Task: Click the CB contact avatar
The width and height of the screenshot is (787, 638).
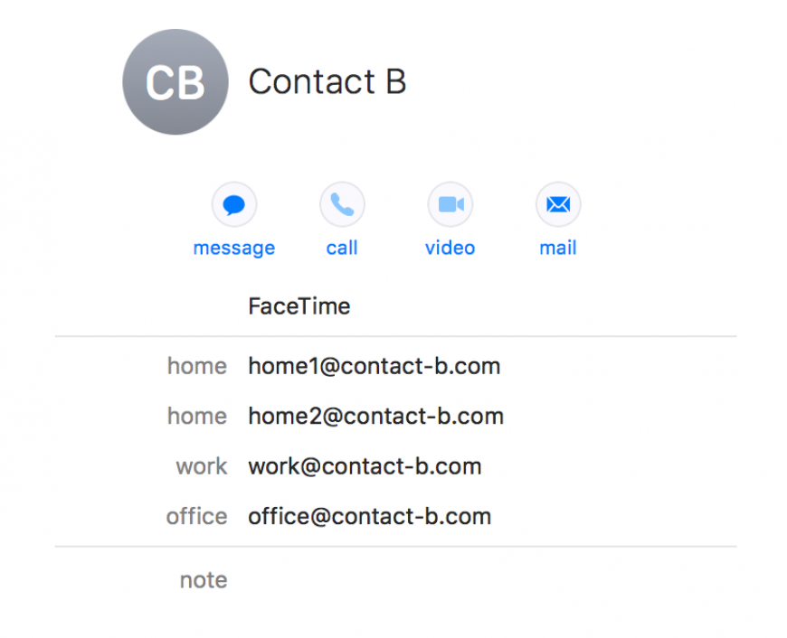Action: pos(175,81)
